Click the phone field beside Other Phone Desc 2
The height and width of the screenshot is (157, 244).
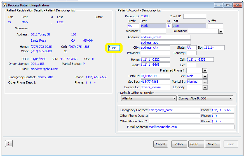click(x=223, y=121)
